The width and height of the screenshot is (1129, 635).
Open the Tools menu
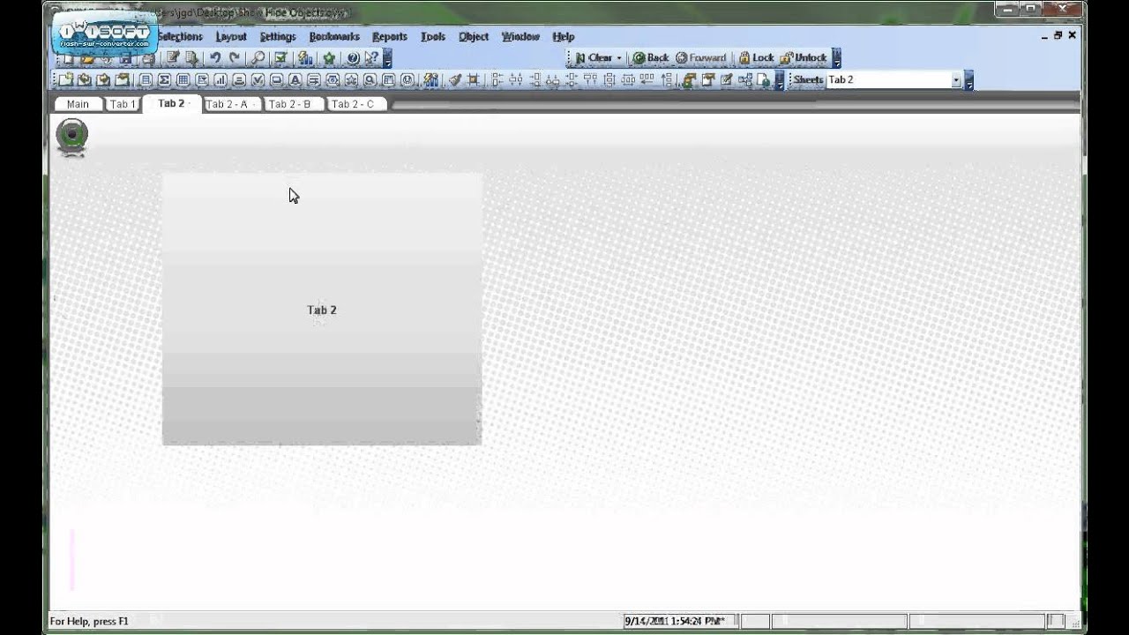coord(433,37)
